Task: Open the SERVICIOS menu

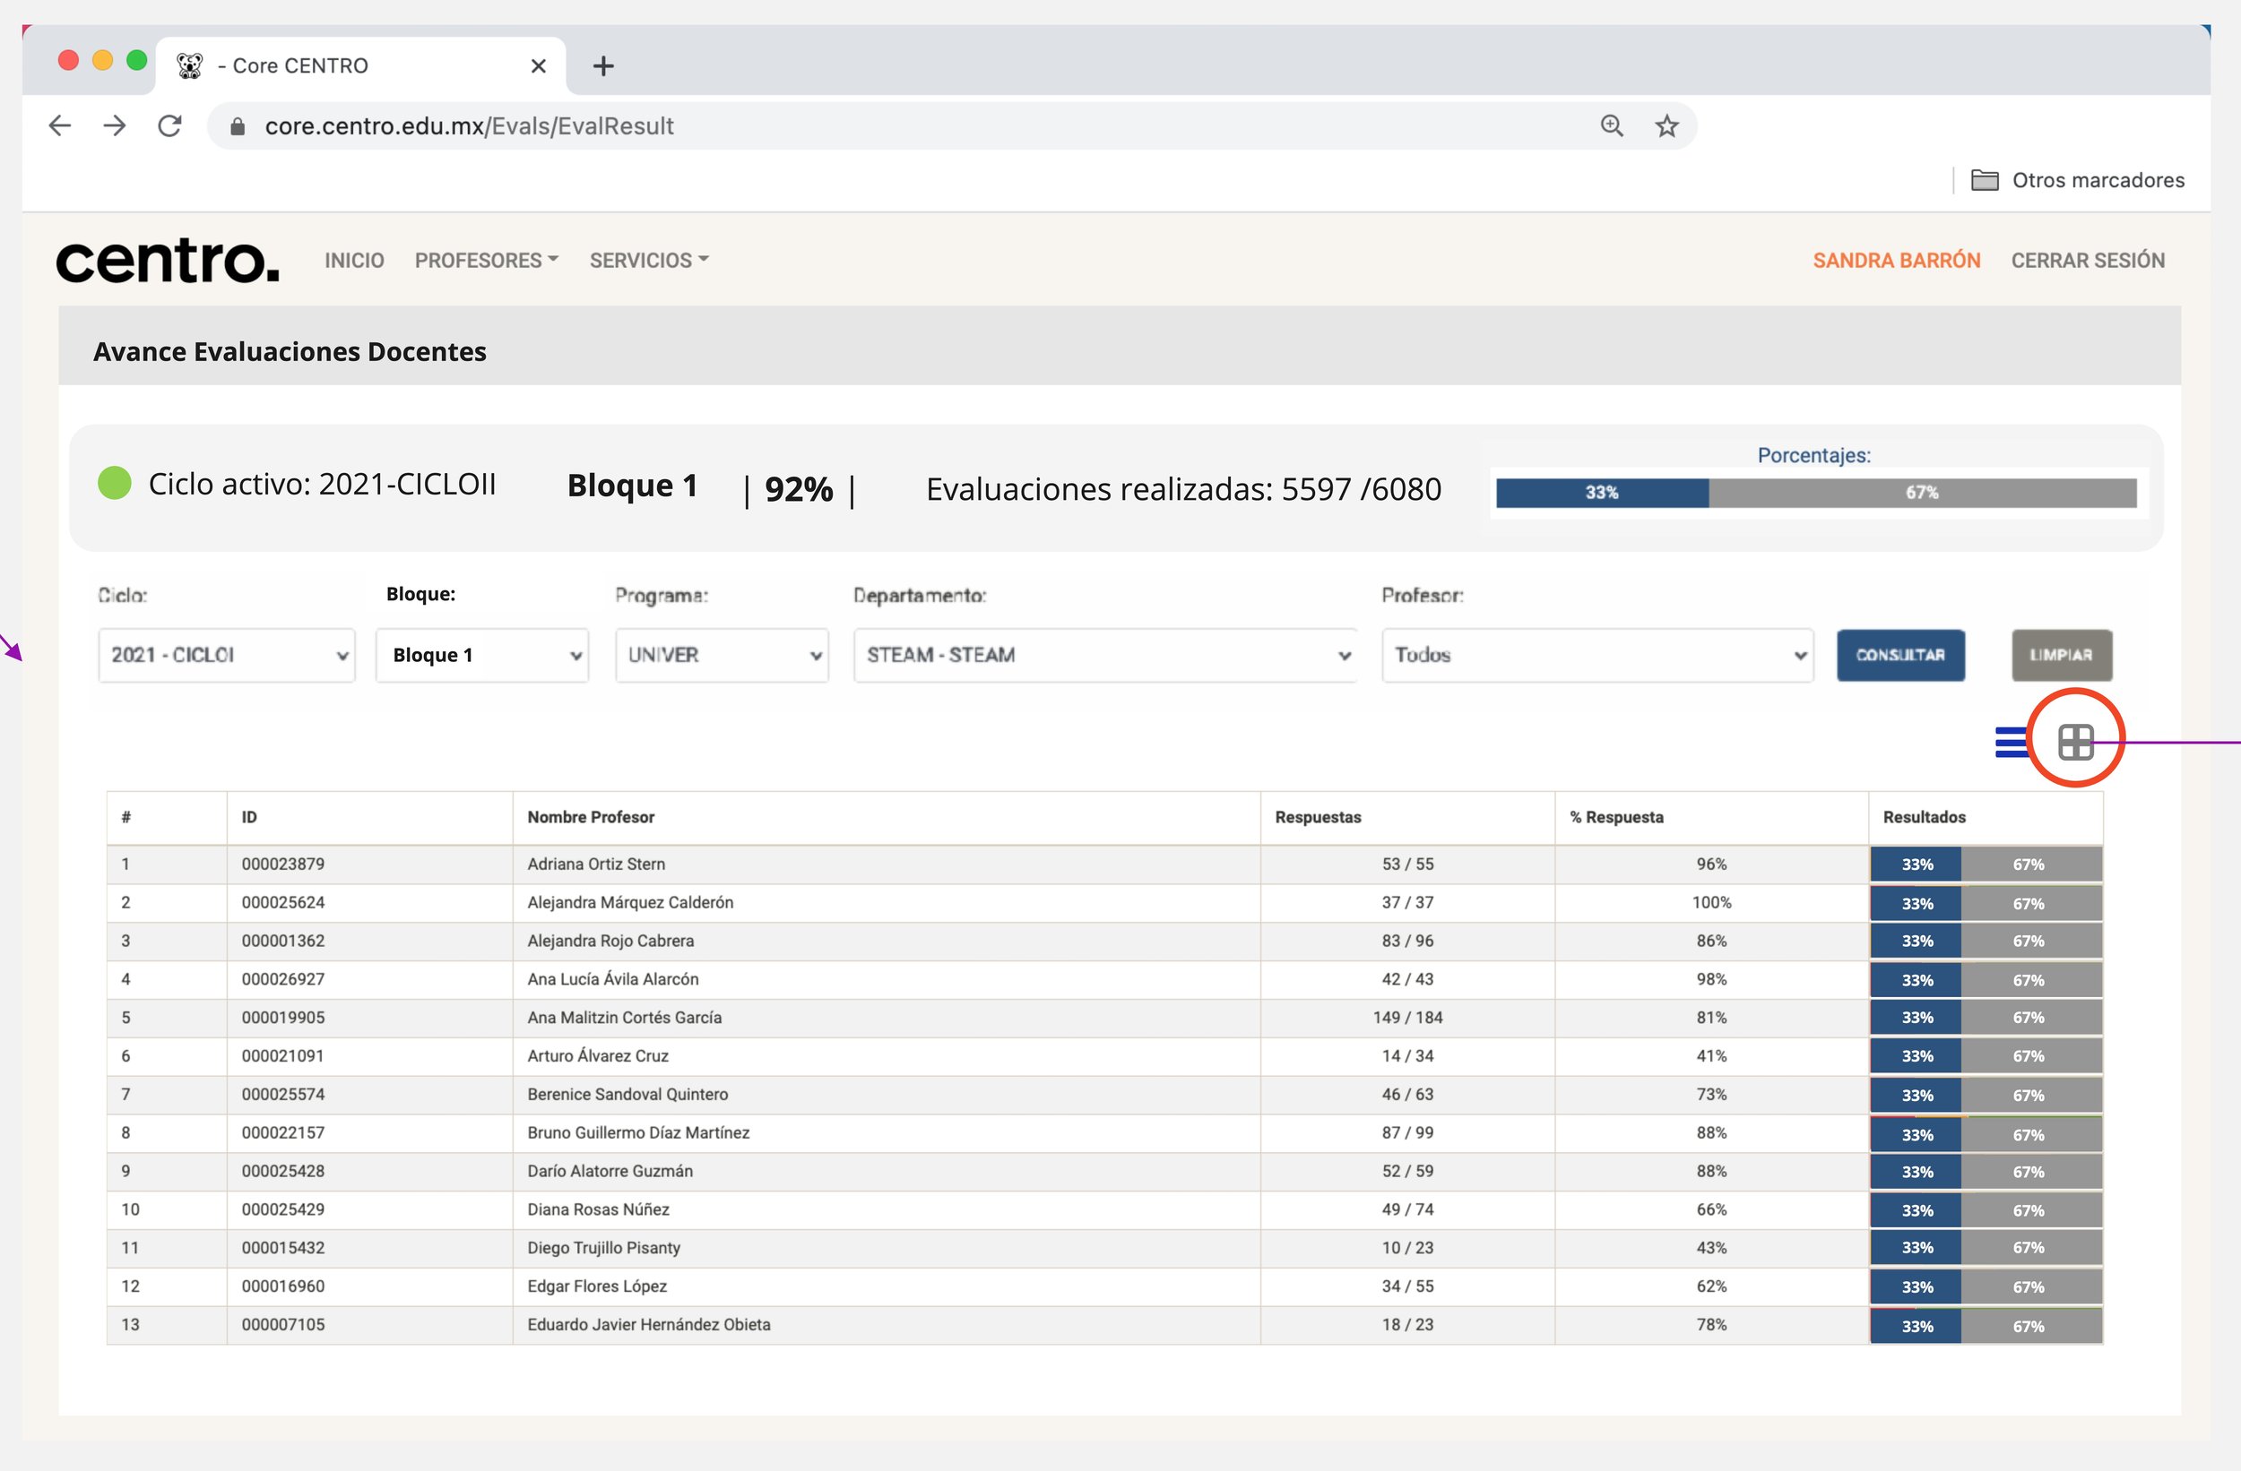Action: point(649,261)
